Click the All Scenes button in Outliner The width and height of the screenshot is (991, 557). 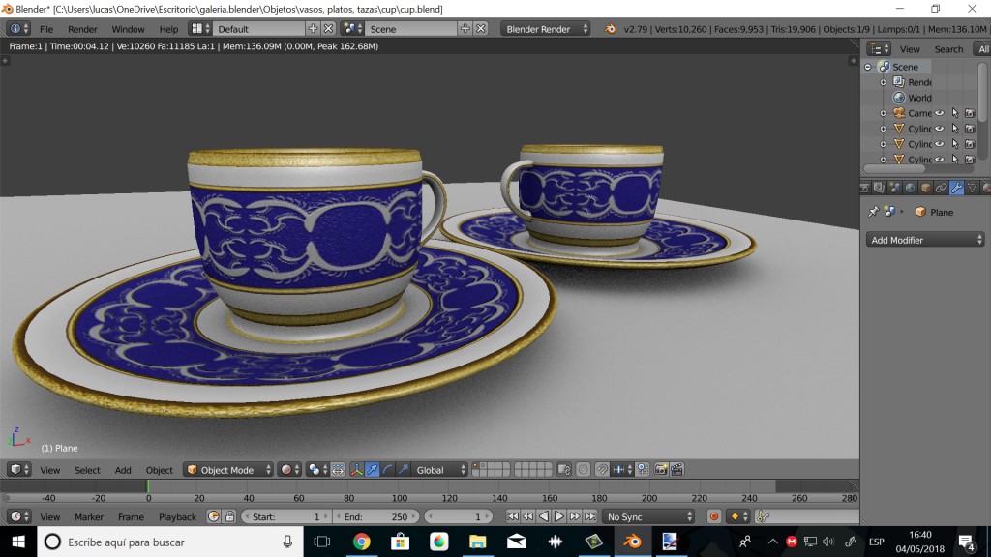[x=983, y=48]
